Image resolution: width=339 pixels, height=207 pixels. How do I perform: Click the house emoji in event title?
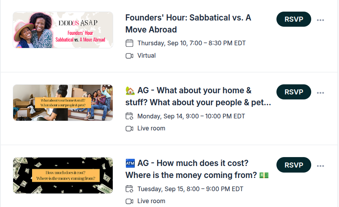130,91
